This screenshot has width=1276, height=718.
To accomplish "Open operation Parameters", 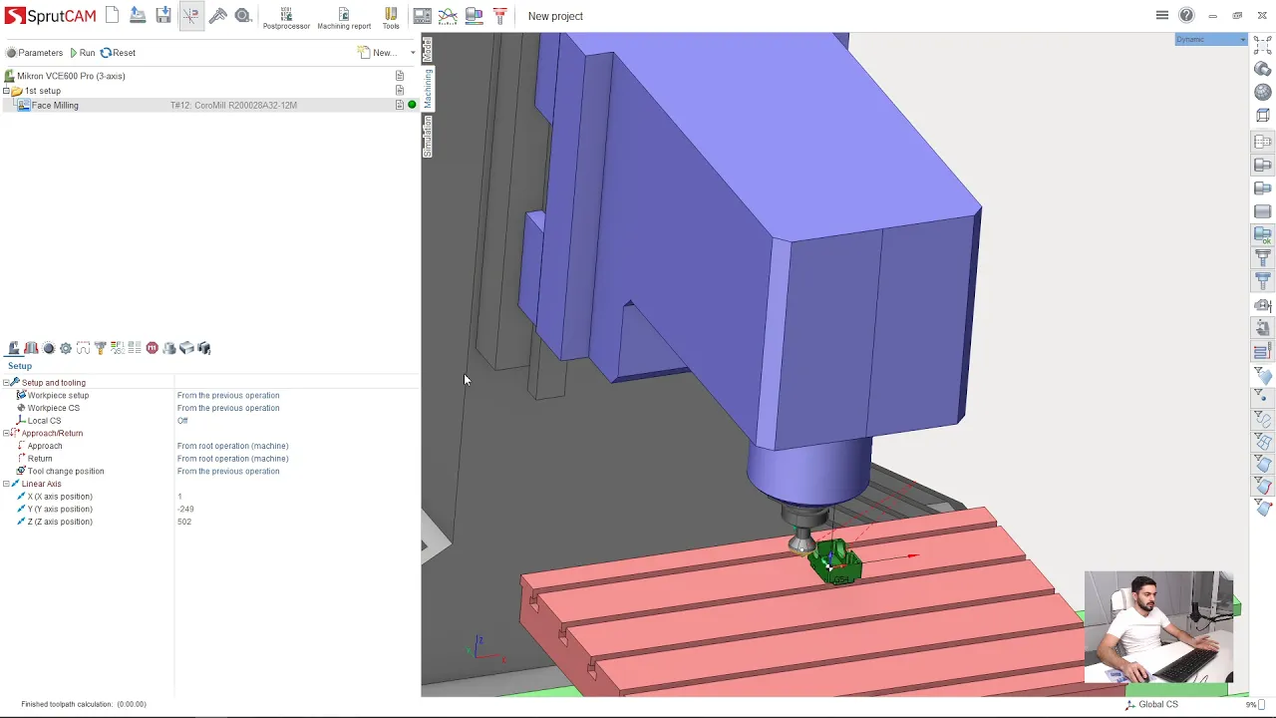I will pyautogui.click(x=35, y=53).
